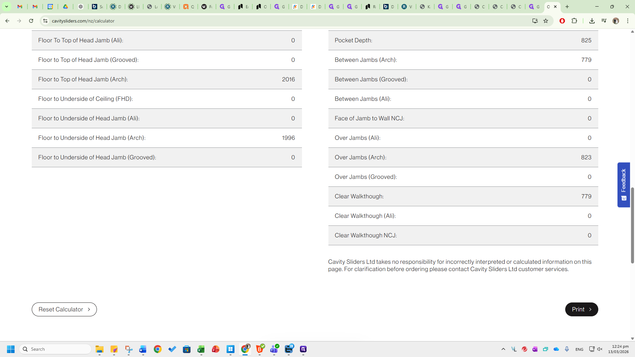Bookmark this page with star icon
The width and height of the screenshot is (635, 357).
coord(546,21)
